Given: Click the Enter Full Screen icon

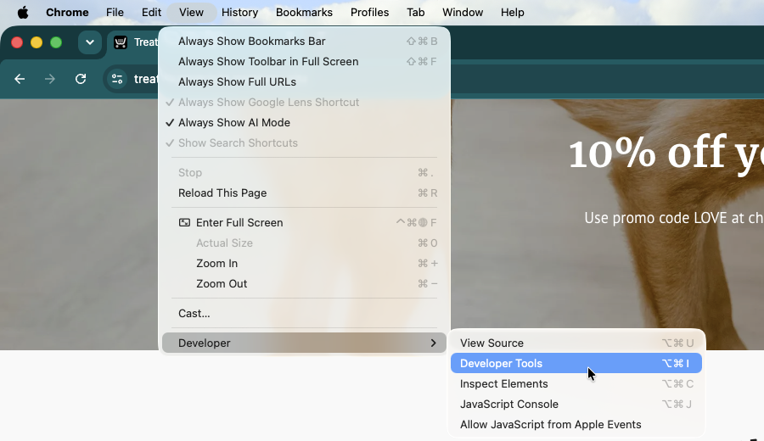Looking at the screenshot, I should click(x=185, y=223).
